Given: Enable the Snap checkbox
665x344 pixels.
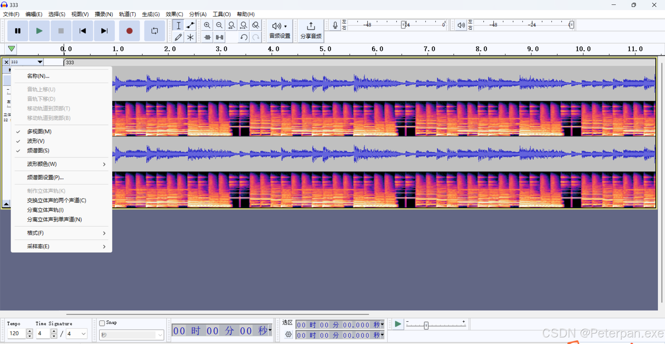Looking at the screenshot, I should click(x=102, y=323).
